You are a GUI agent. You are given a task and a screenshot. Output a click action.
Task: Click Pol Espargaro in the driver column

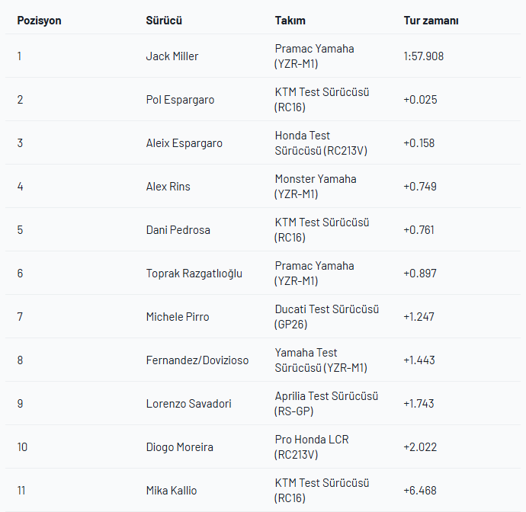coord(180,100)
